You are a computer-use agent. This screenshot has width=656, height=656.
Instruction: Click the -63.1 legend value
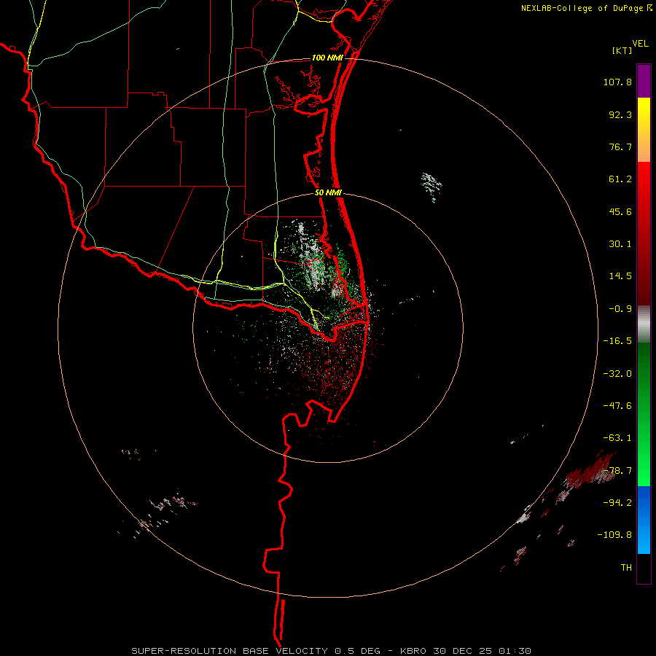click(617, 438)
